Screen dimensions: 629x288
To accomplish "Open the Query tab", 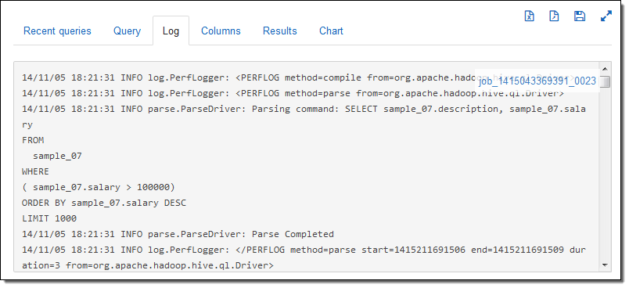I will (x=128, y=31).
